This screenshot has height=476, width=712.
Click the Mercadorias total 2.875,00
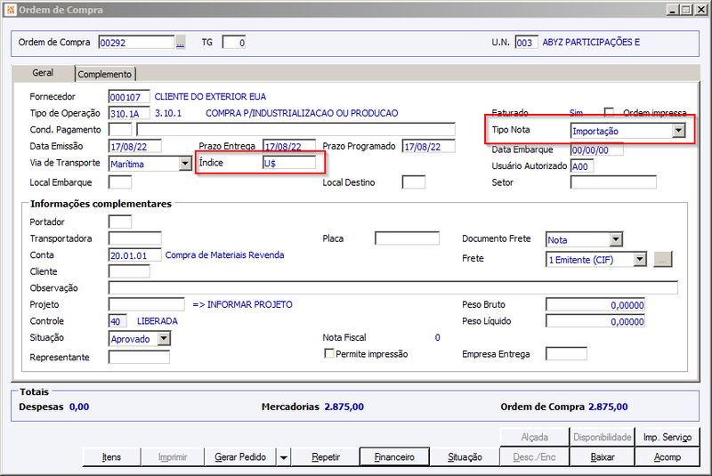click(344, 407)
